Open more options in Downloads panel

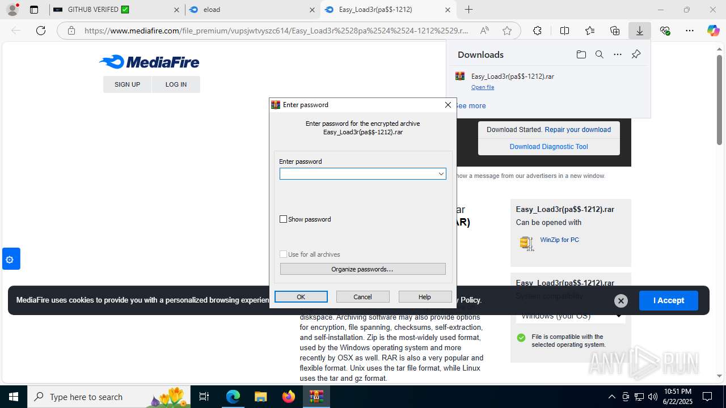pos(618,54)
